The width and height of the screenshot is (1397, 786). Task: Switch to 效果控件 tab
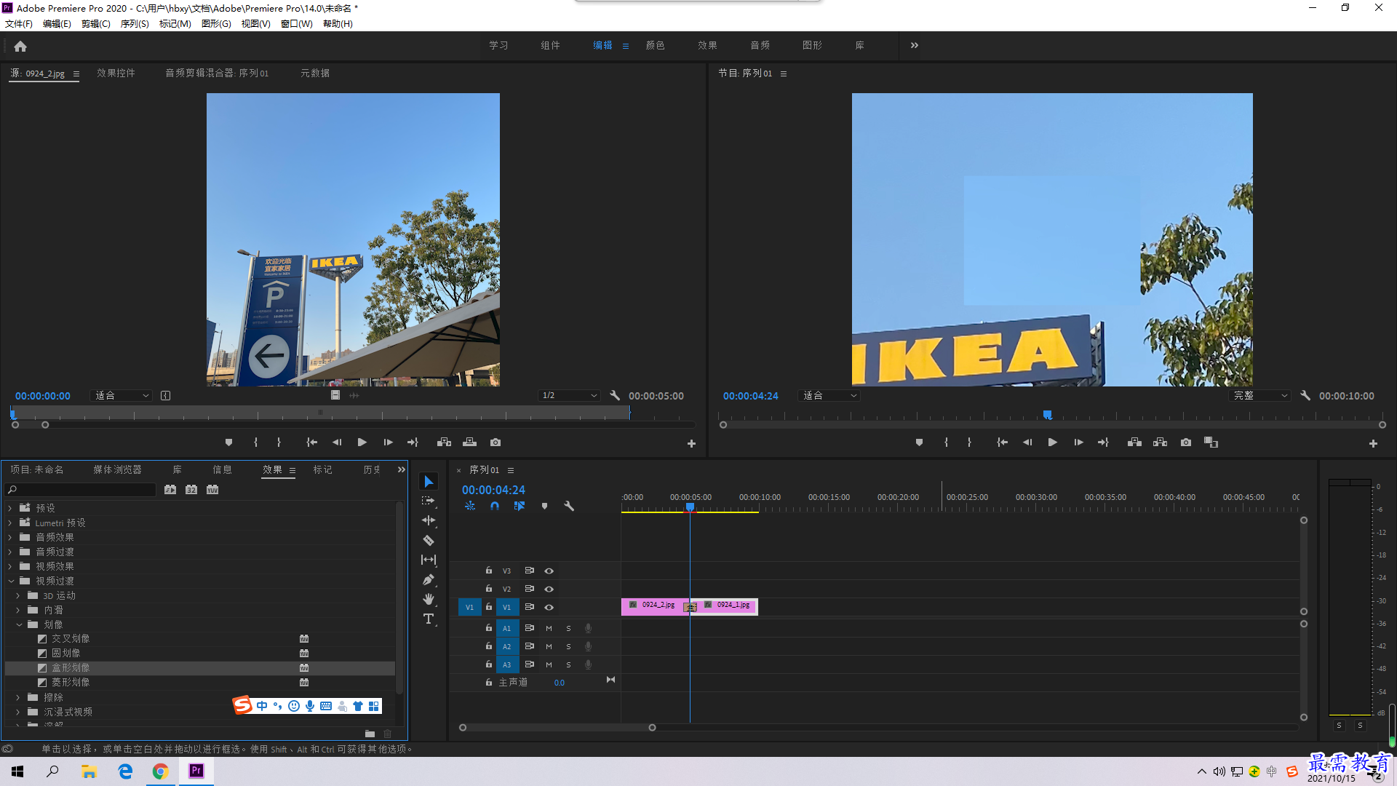[x=116, y=73]
